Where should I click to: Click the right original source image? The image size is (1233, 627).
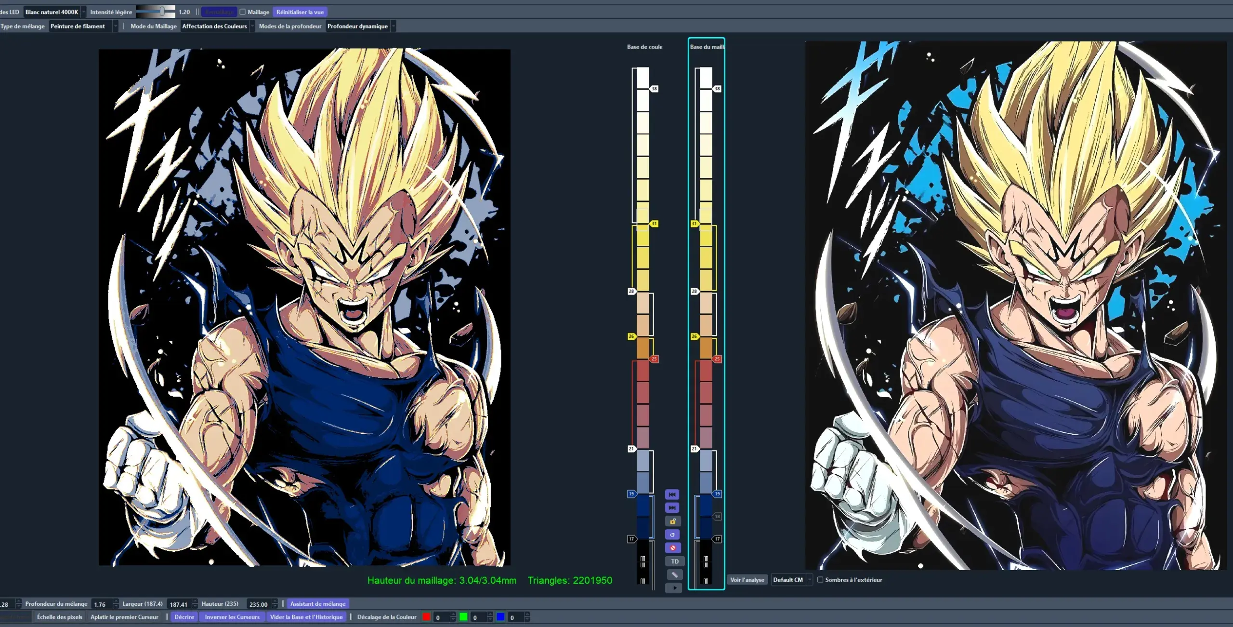point(1016,306)
